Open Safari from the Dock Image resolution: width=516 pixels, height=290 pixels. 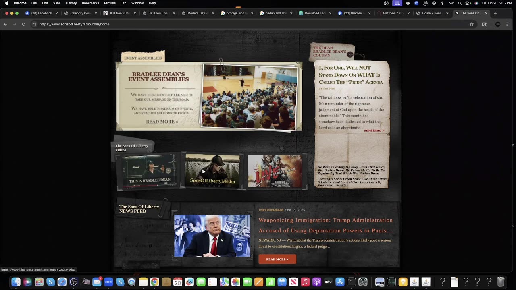[x=62, y=282]
